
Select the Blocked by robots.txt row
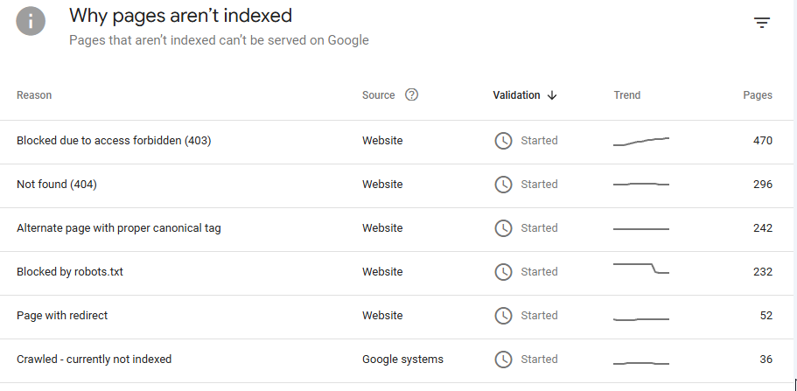pyautogui.click(x=70, y=272)
